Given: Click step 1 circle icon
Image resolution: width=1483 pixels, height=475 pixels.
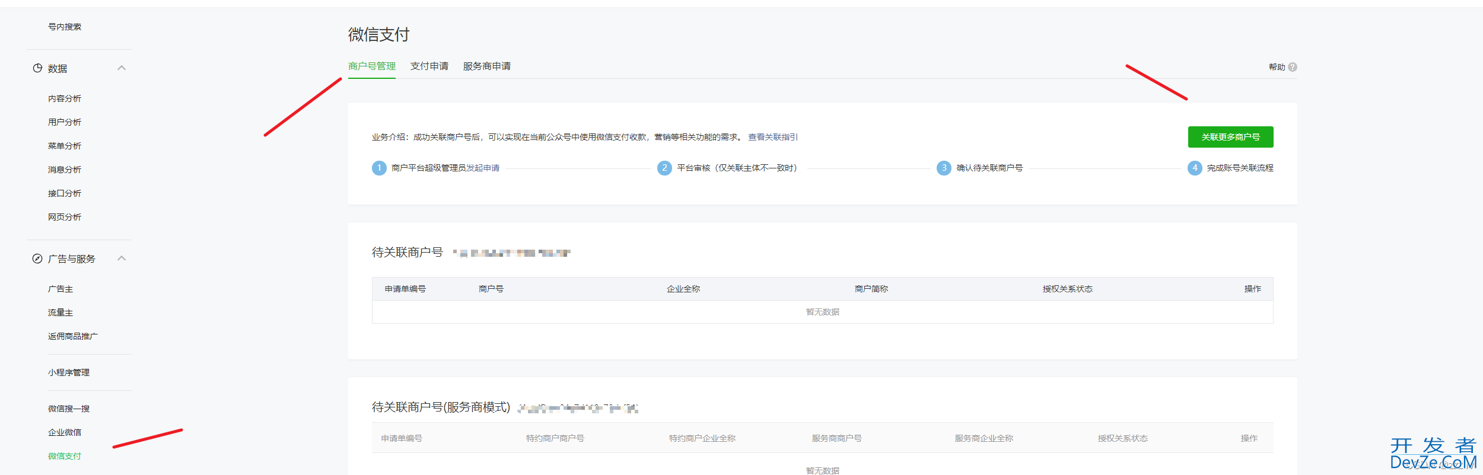Looking at the screenshot, I should tap(379, 168).
